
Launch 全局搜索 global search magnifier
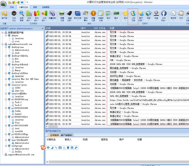(x=21, y=16)
